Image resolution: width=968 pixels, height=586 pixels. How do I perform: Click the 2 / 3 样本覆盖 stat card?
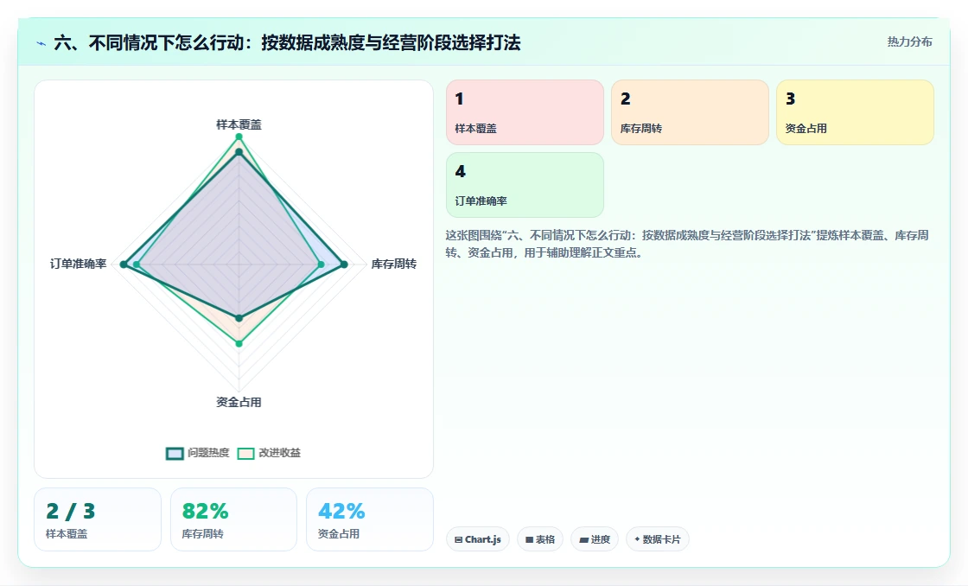tap(98, 519)
